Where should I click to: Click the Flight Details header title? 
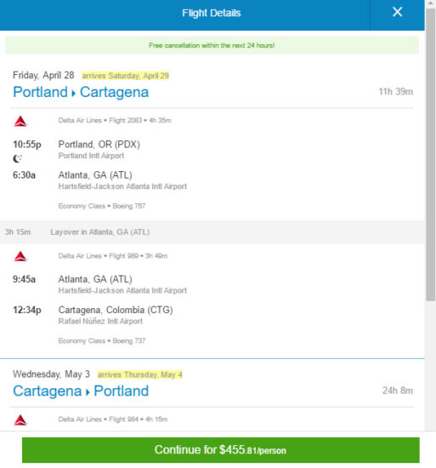(x=212, y=13)
